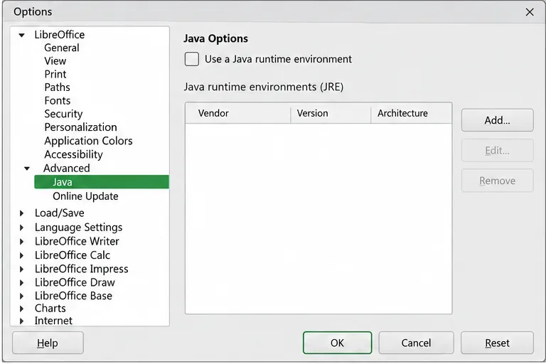Image resolution: width=546 pixels, height=364 pixels.
Task: Expand the Load/Save section
Action: click(21, 213)
